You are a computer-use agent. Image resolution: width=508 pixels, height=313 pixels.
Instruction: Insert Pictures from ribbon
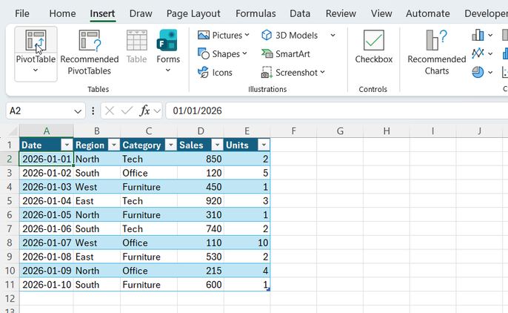(x=223, y=35)
